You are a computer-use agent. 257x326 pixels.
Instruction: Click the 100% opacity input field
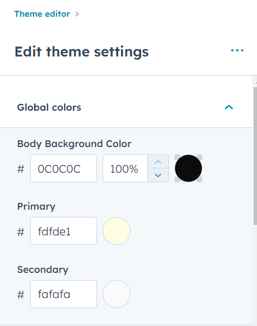pyautogui.click(x=125, y=168)
